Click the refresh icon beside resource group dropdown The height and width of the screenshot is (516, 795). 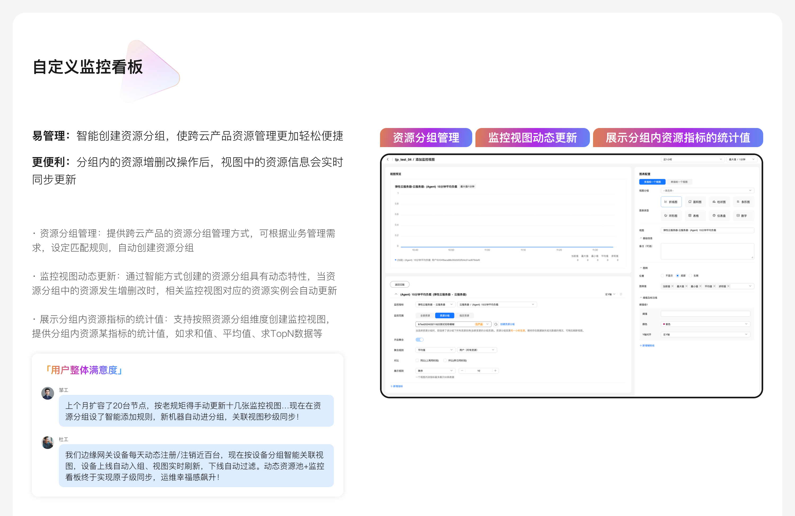coord(496,324)
